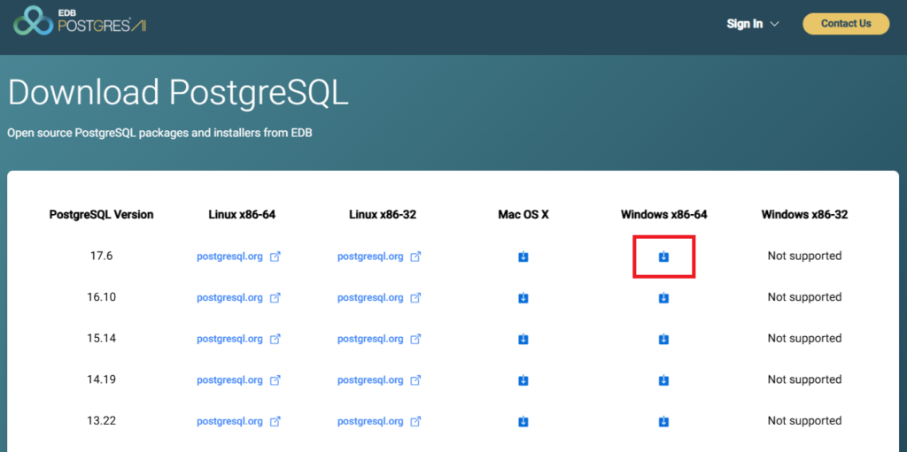This screenshot has width=907, height=452.
Task: Open postgresql.org link for 15.14 Linux x86-64
Action: point(229,339)
